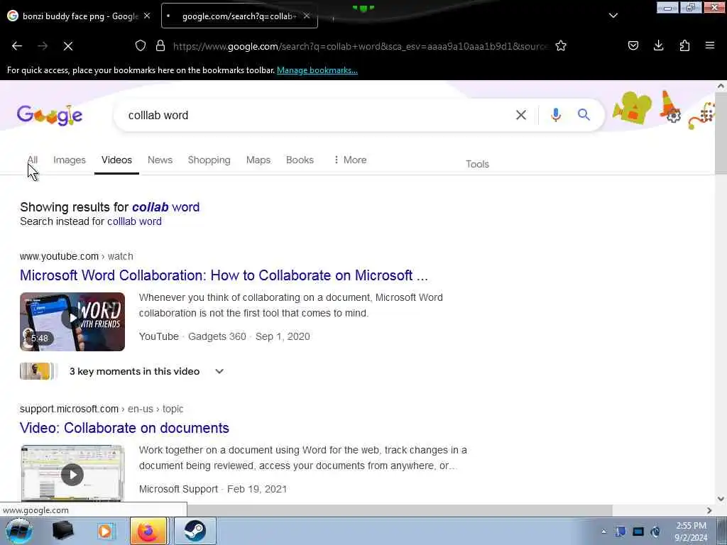Submit search with the magnifying glass
This screenshot has height=545, width=727.
click(584, 114)
